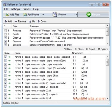Screen dimensions: 112x107
Task: Add a new rule with plus icon
Action: coord(8,21)
